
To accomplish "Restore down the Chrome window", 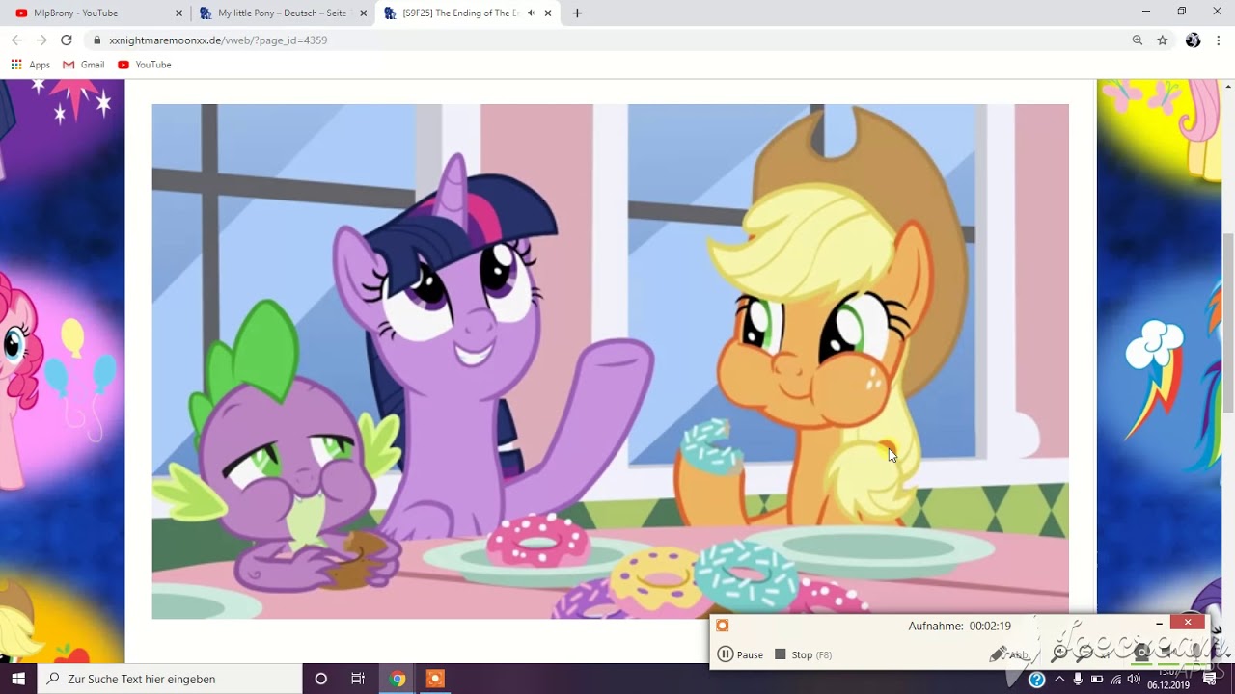I will coord(1182,12).
